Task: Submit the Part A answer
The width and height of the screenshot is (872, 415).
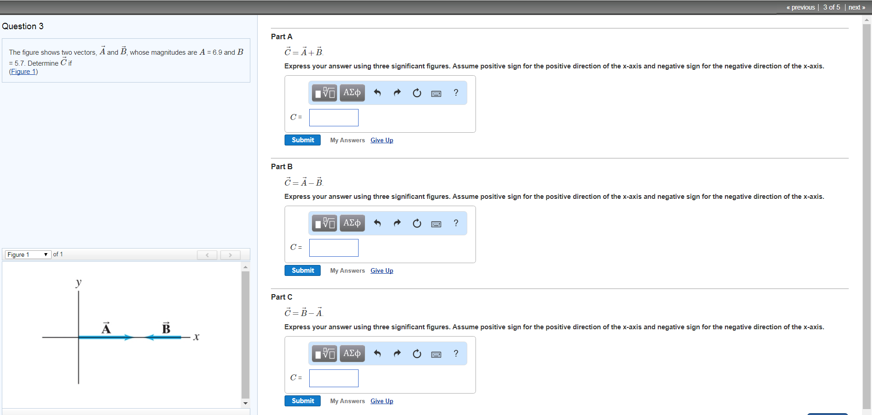Action: (302, 140)
